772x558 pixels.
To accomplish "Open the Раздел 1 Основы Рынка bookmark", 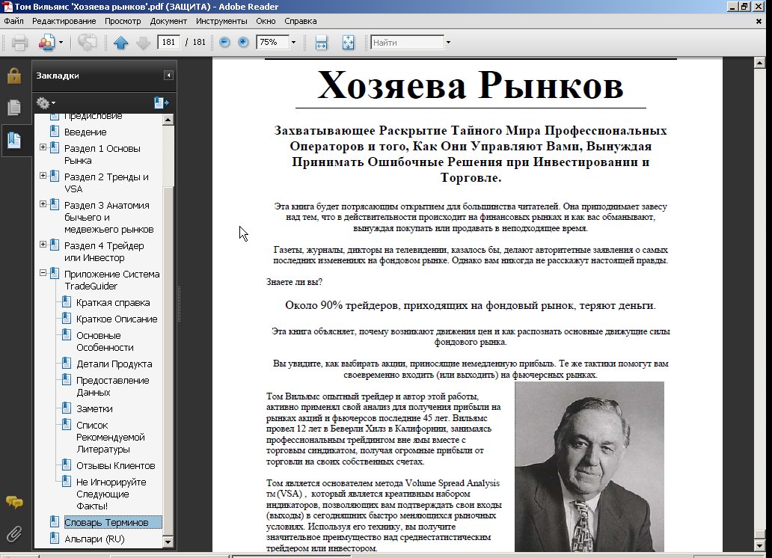I will [102, 155].
